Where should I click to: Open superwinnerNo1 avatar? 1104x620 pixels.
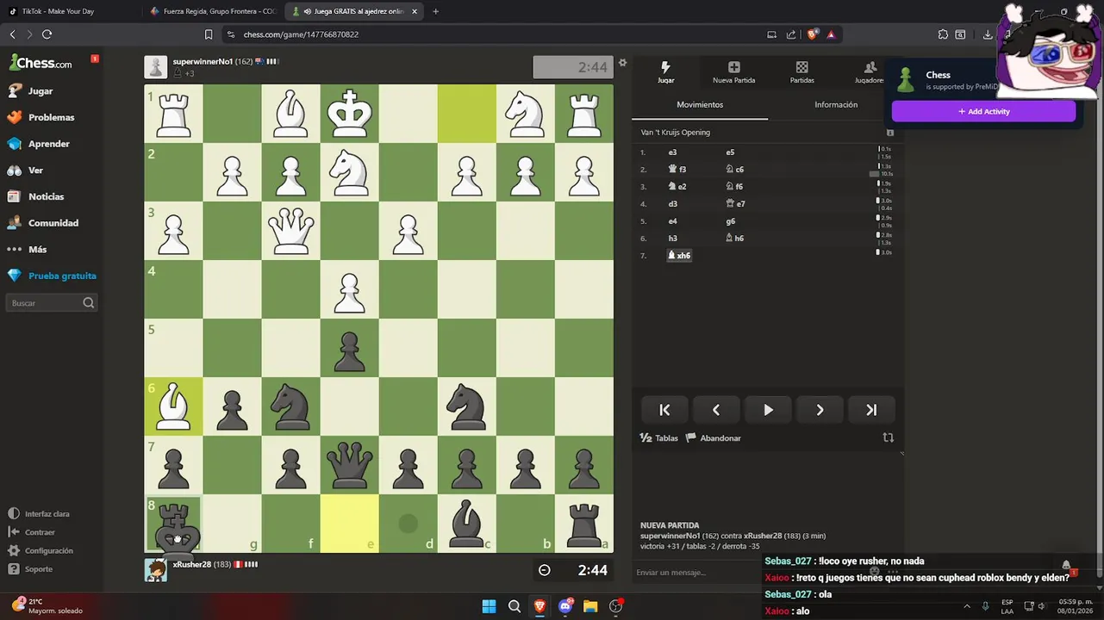pyautogui.click(x=156, y=67)
